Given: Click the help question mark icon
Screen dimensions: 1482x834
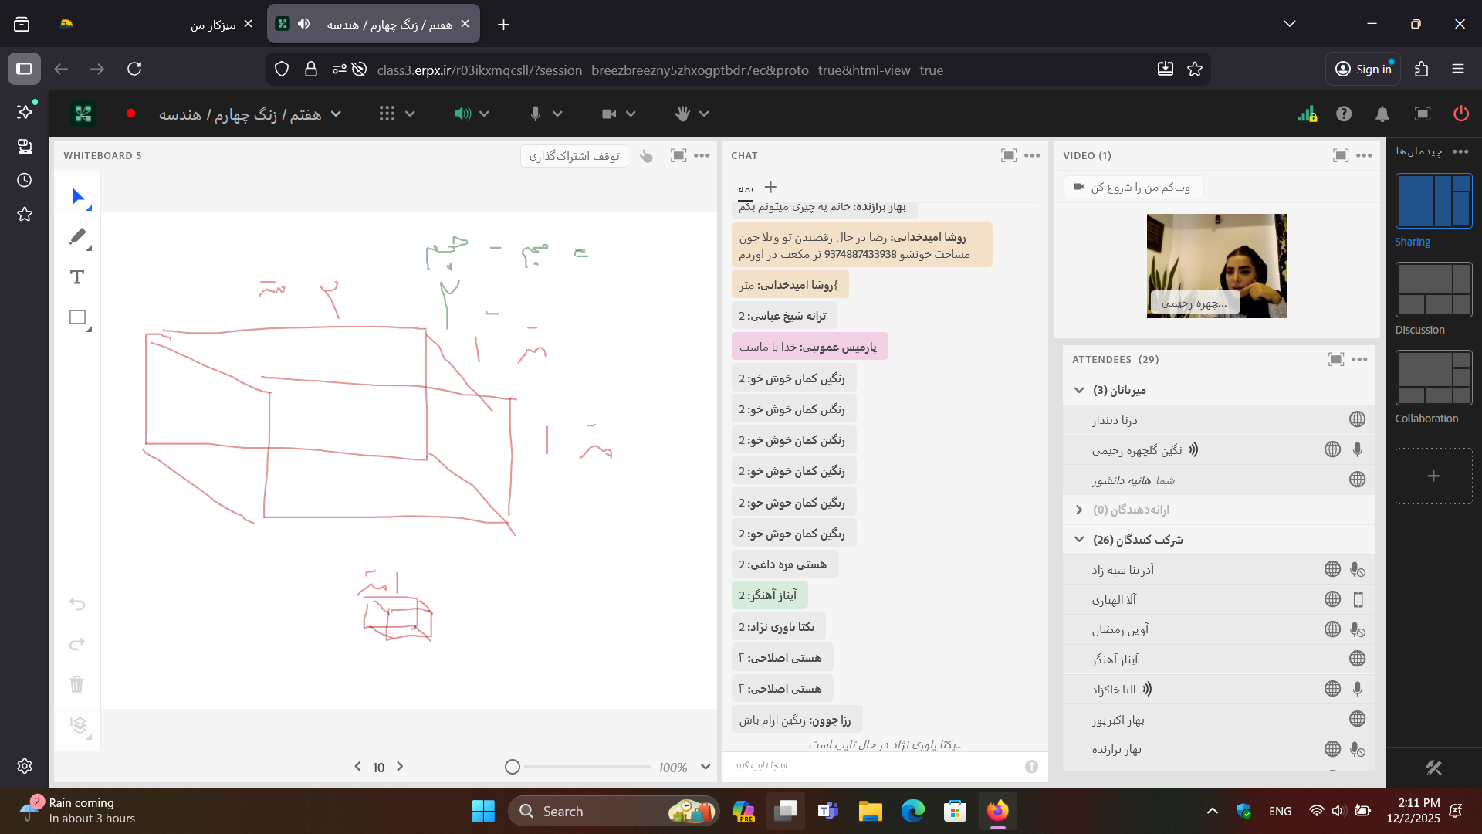Looking at the screenshot, I should (1344, 114).
